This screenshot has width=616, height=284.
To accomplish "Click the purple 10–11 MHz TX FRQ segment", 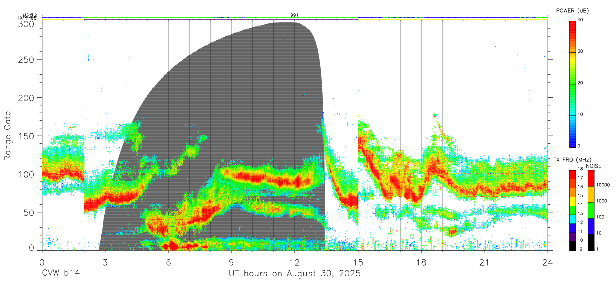I will click(x=573, y=237).
